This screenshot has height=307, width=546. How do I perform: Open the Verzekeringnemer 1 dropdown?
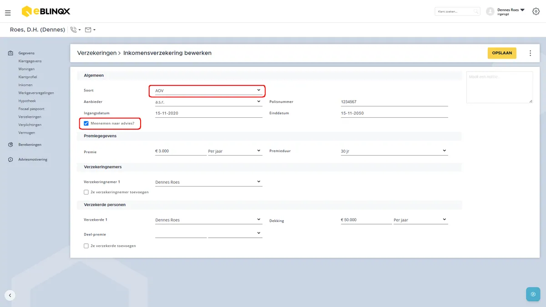pos(208,182)
